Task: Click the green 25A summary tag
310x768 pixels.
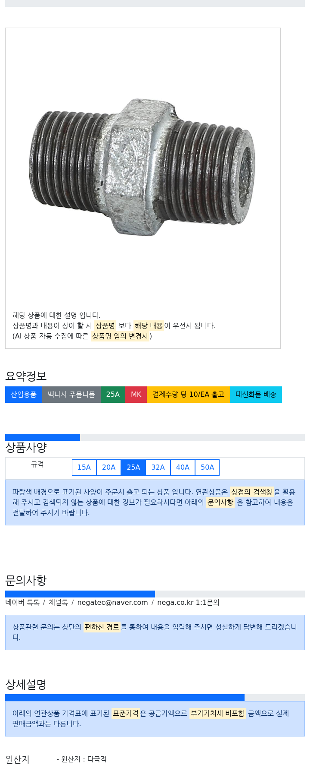Action: tap(113, 395)
